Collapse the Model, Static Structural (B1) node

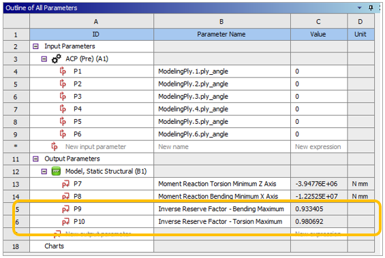coord(44,172)
